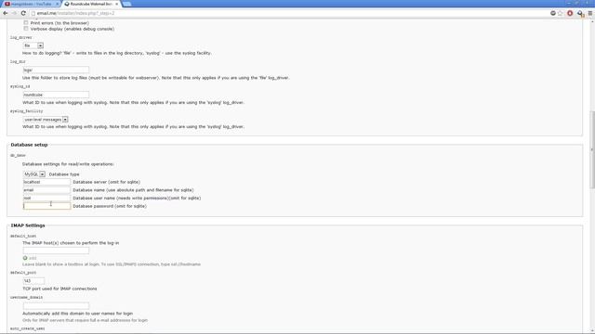Click the syslog_id roundcube input field
This screenshot has height=334, width=595.
(x=56, y=95)
